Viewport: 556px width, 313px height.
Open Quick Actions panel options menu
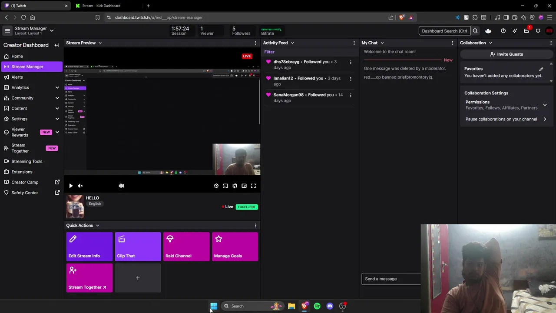pos(255,226)
